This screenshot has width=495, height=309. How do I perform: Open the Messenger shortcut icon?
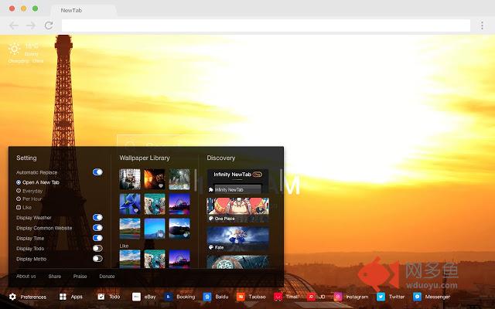(x=417, y=297)
